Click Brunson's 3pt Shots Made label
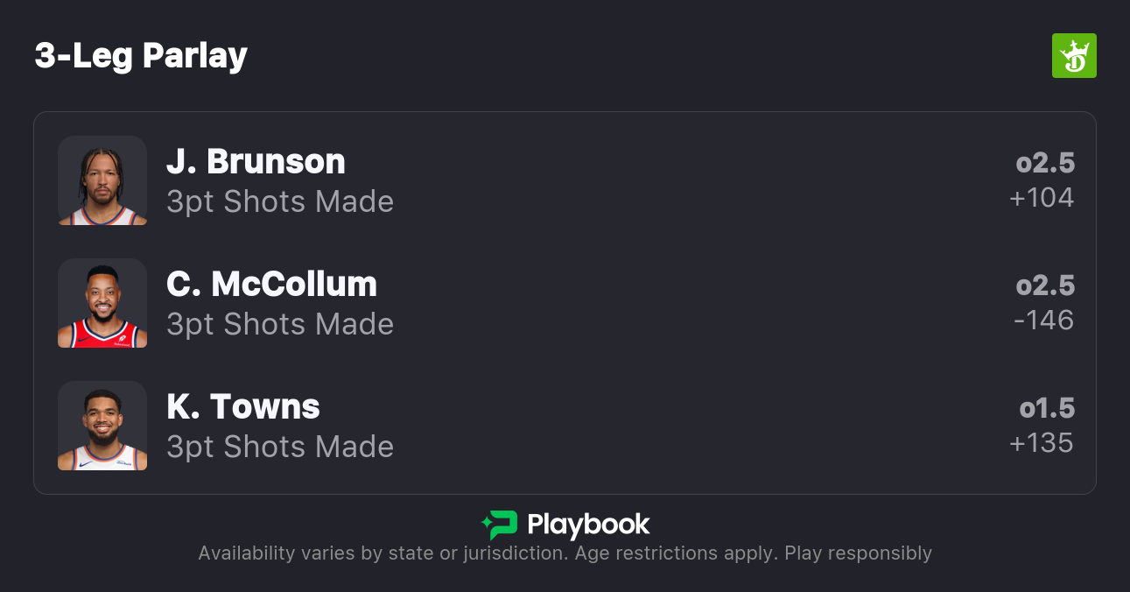This screenshot has height=592, width=1130. click(280, 201)
